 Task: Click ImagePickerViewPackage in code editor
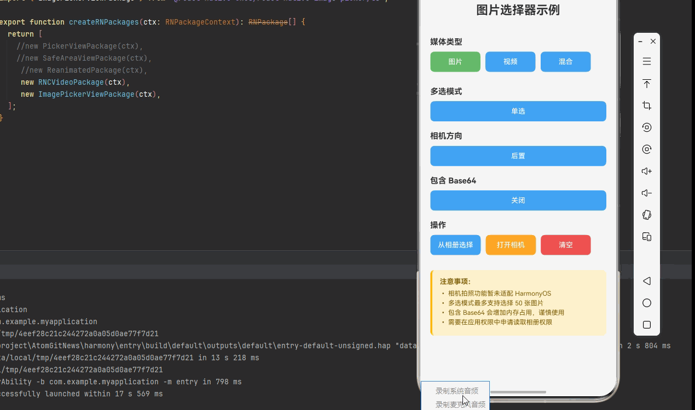[x=86, y=94]
